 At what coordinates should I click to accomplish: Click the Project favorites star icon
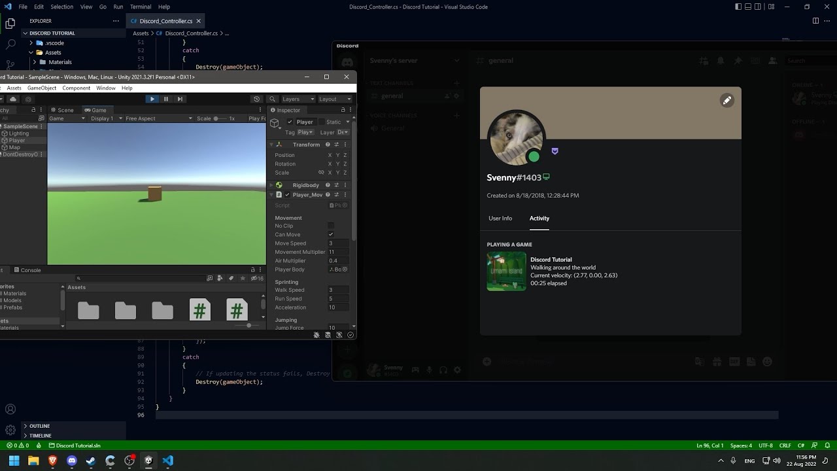[243, 278]
